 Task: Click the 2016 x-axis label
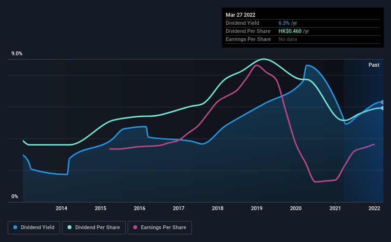[x=140, y=208]
